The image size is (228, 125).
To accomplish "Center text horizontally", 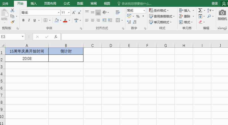I will click(93, 20).
